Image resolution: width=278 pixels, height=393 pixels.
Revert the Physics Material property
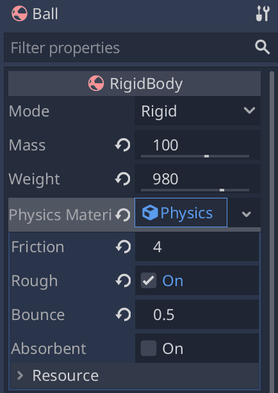(x=123, y=215)
